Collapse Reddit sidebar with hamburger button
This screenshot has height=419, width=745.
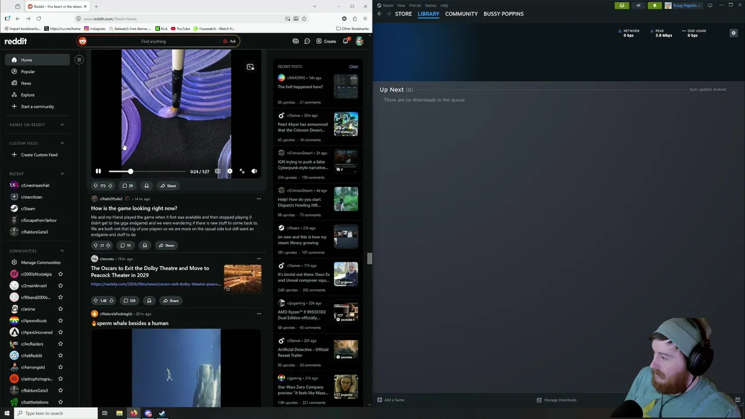point(79,59)
